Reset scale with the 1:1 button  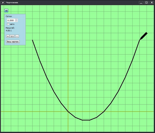pos(12,36)
